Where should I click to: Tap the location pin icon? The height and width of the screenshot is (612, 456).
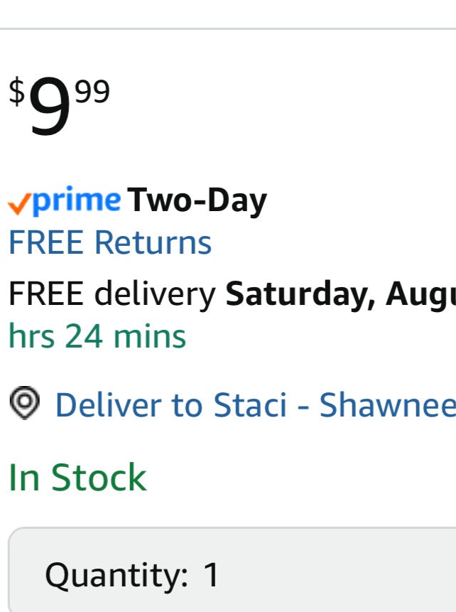tap(25, 402)
